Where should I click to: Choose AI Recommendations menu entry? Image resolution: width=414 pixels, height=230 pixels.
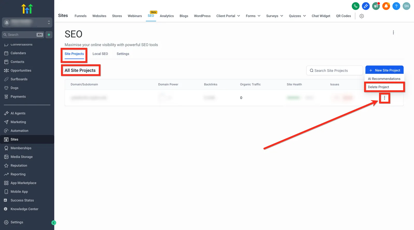384,79
